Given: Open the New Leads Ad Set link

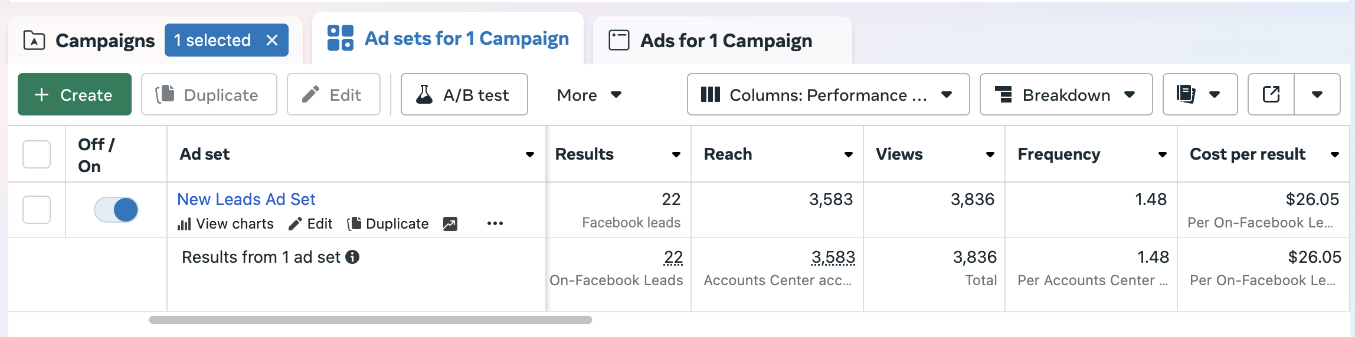Looking at the screenshot, I should tap(246, 199).
